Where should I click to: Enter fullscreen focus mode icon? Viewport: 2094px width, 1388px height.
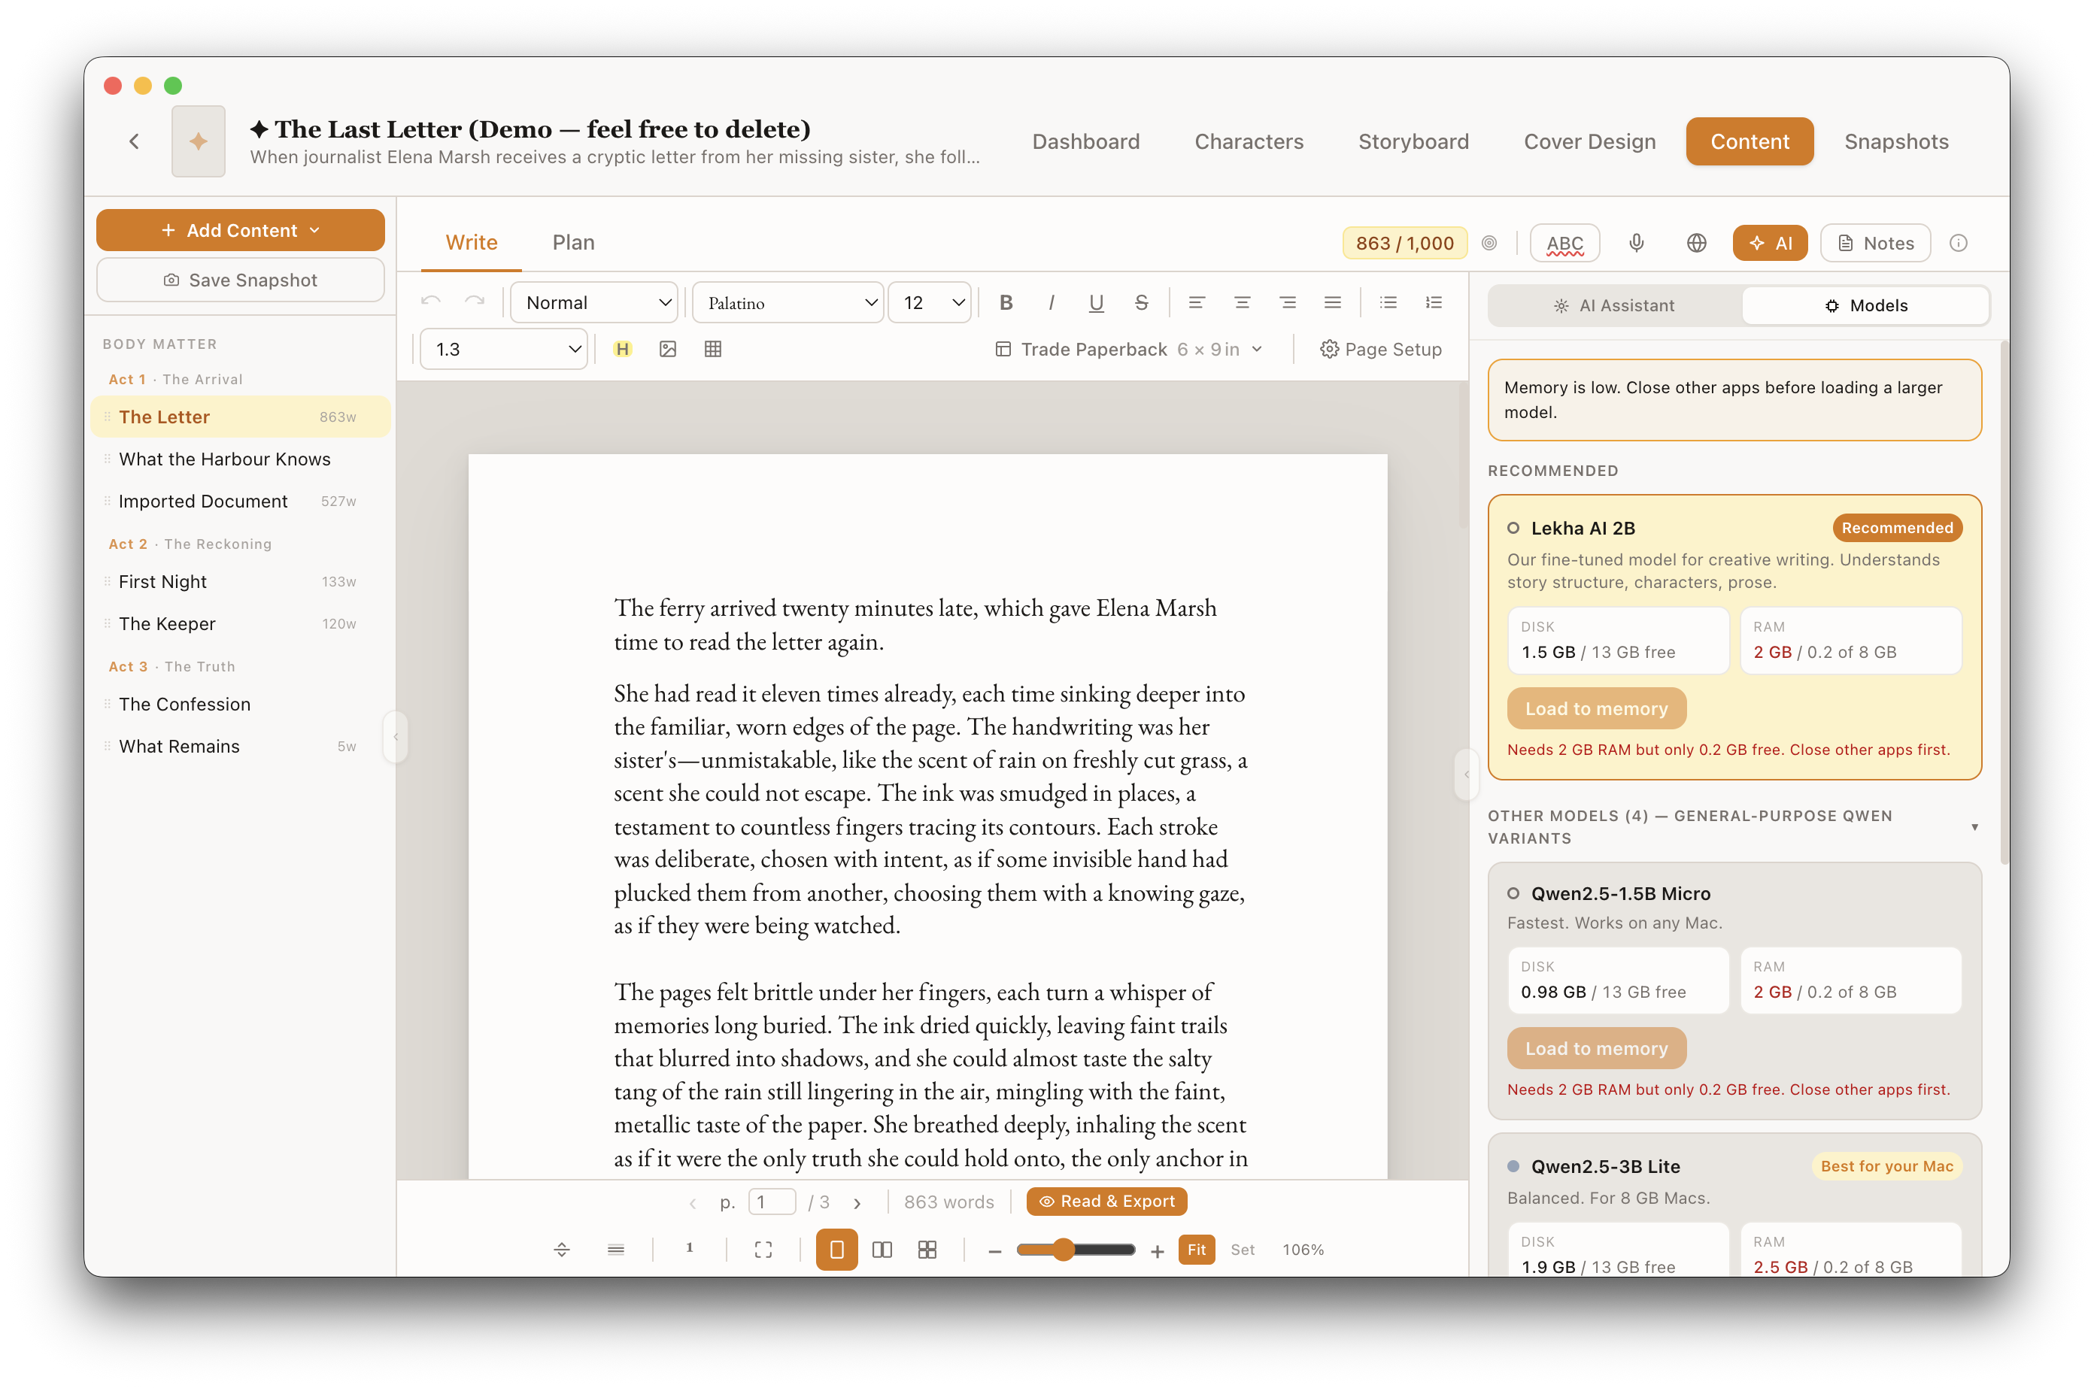(763, 1249)
